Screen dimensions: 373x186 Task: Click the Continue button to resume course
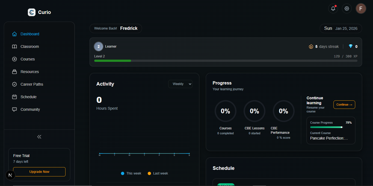(344, 104)
